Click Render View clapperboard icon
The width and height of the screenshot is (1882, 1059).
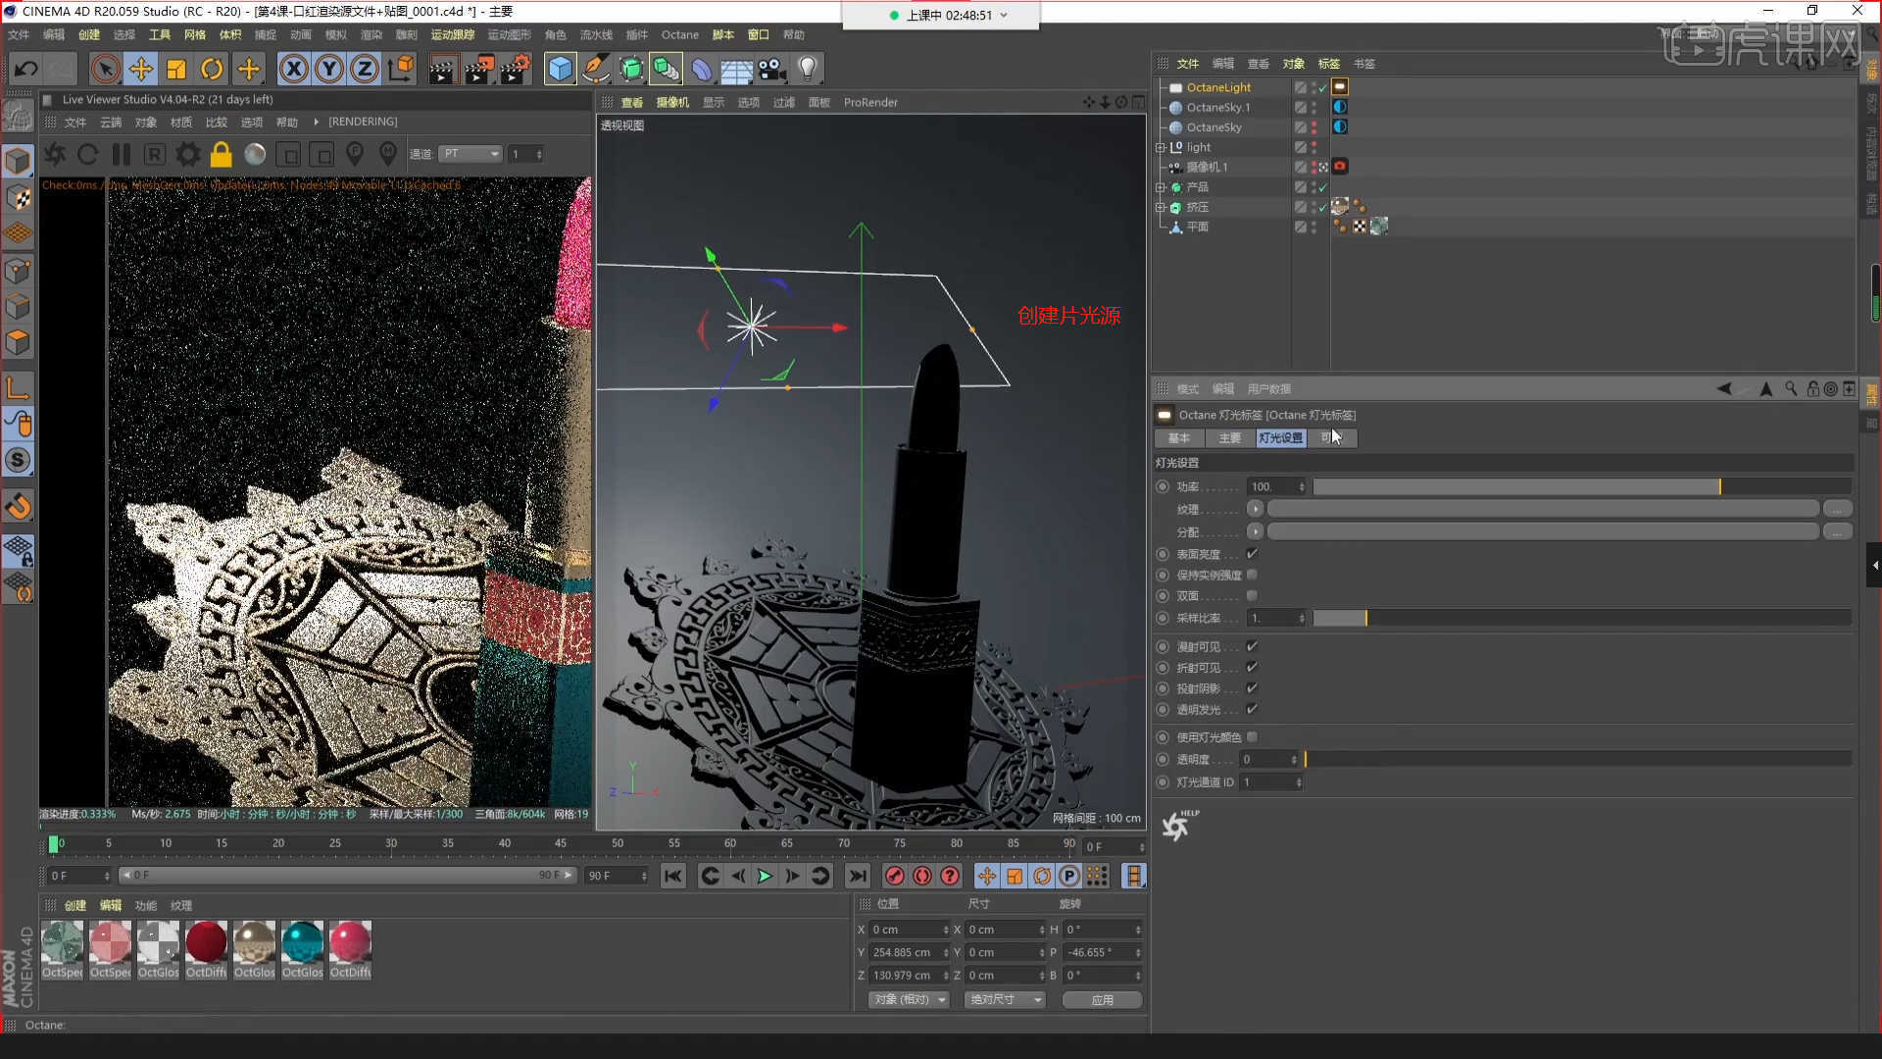[x=442, y=69]
